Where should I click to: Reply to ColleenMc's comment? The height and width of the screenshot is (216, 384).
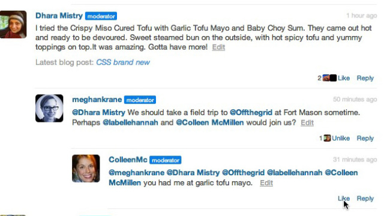point(365,199)
